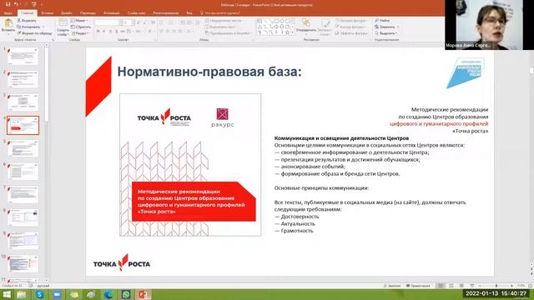Toggle strikethrough formatting

[x=123, y=32]
